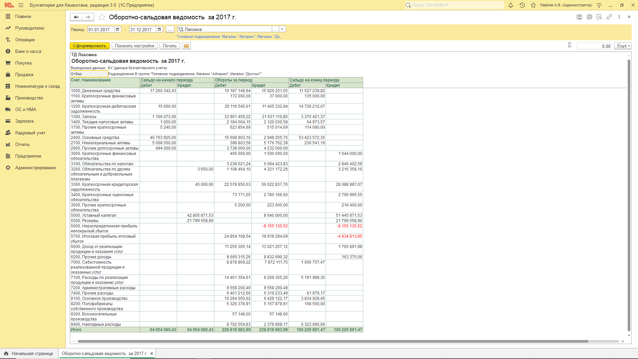Click the printer icon in header
Viewport: 638px width, 359px height.
589,17
